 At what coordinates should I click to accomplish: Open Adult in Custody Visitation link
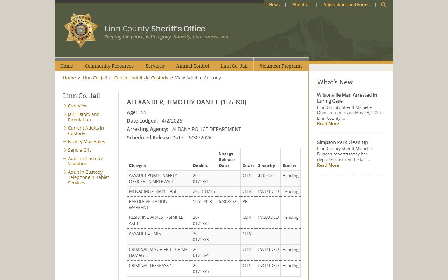[85, 161]
